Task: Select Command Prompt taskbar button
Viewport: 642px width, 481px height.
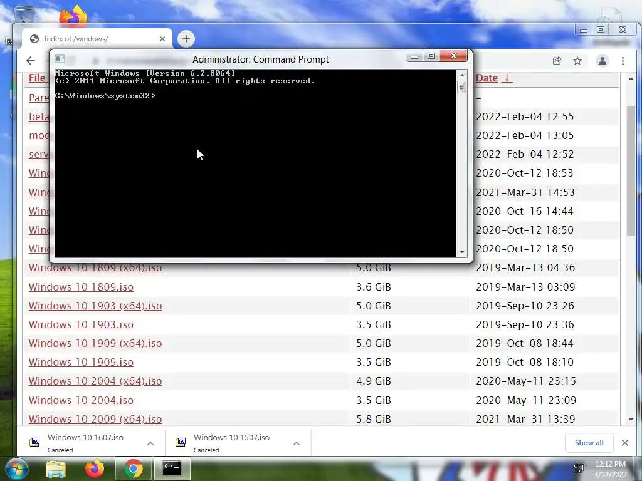Action: pos(172,468)
